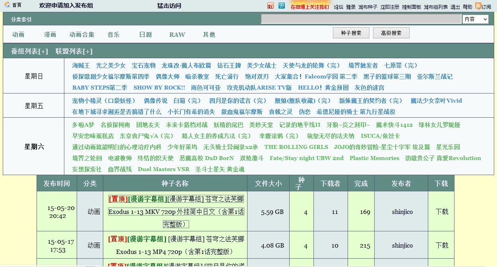Open the 黑子的篮球第三期 link
Viewport: 497px width, 267px height.
click(387, 76)
